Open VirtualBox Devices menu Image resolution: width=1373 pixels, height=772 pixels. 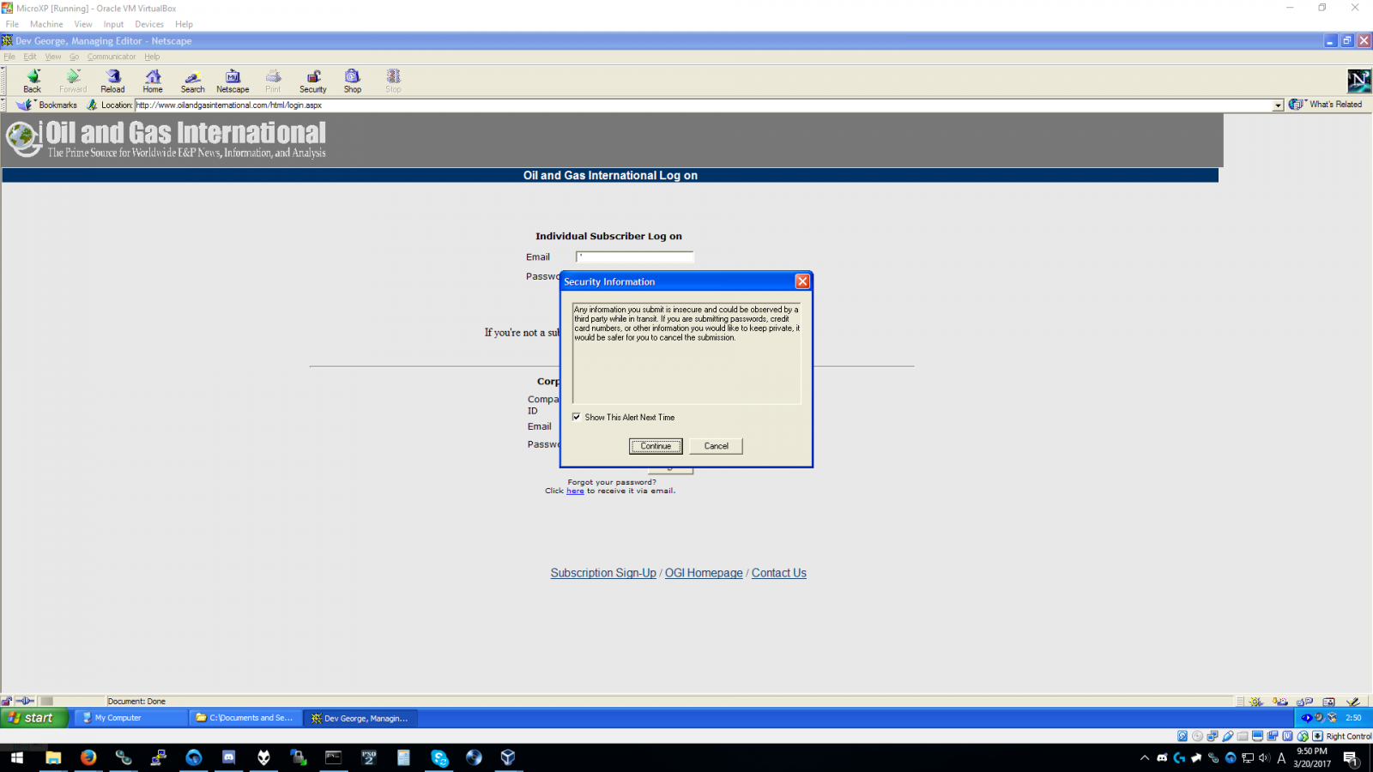tap(149, 24)
